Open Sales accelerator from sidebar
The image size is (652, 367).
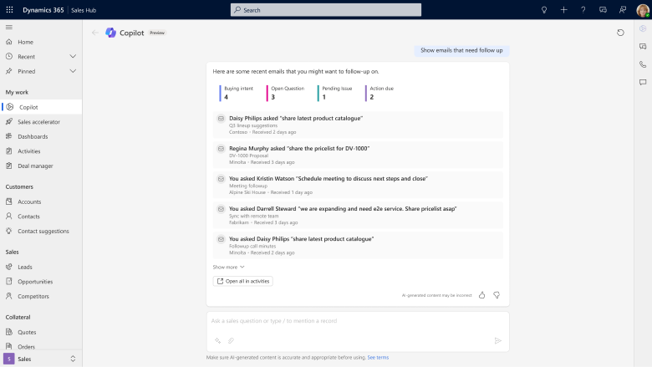click(38, 122)
